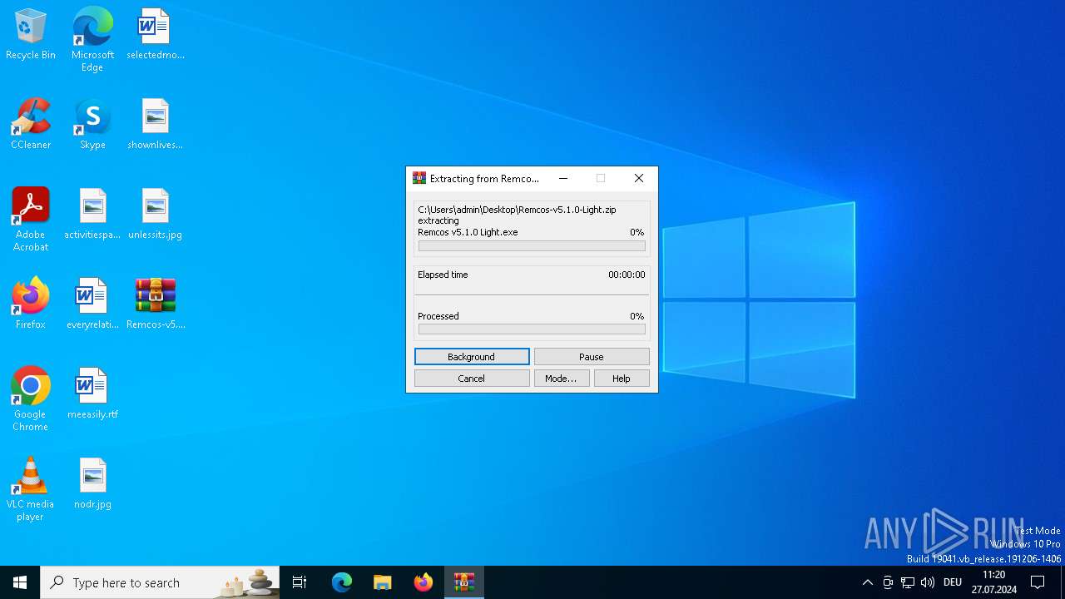Click the WinRAR icon in dialog title bar
The width and height of the screenshot is (1065, 599).
click(x=419, y=178)
